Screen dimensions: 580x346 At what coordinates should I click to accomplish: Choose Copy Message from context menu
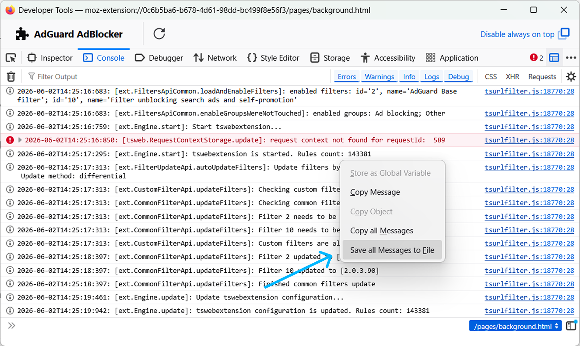392,192
